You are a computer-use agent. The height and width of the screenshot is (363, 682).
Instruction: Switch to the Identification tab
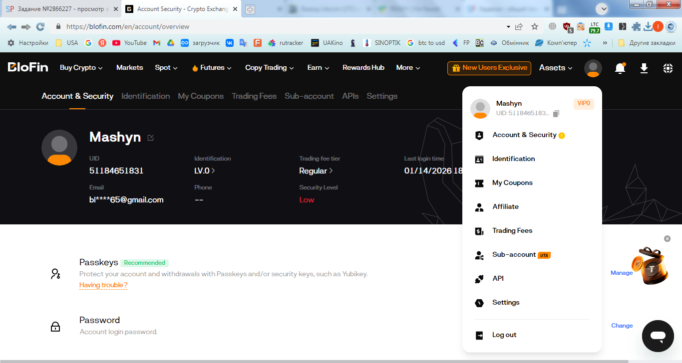(x=146, y=96)
